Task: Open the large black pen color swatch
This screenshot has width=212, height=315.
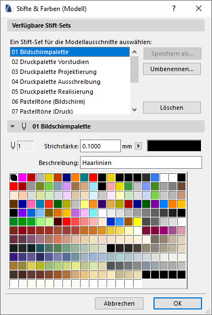Action: [x=174, y=146]
